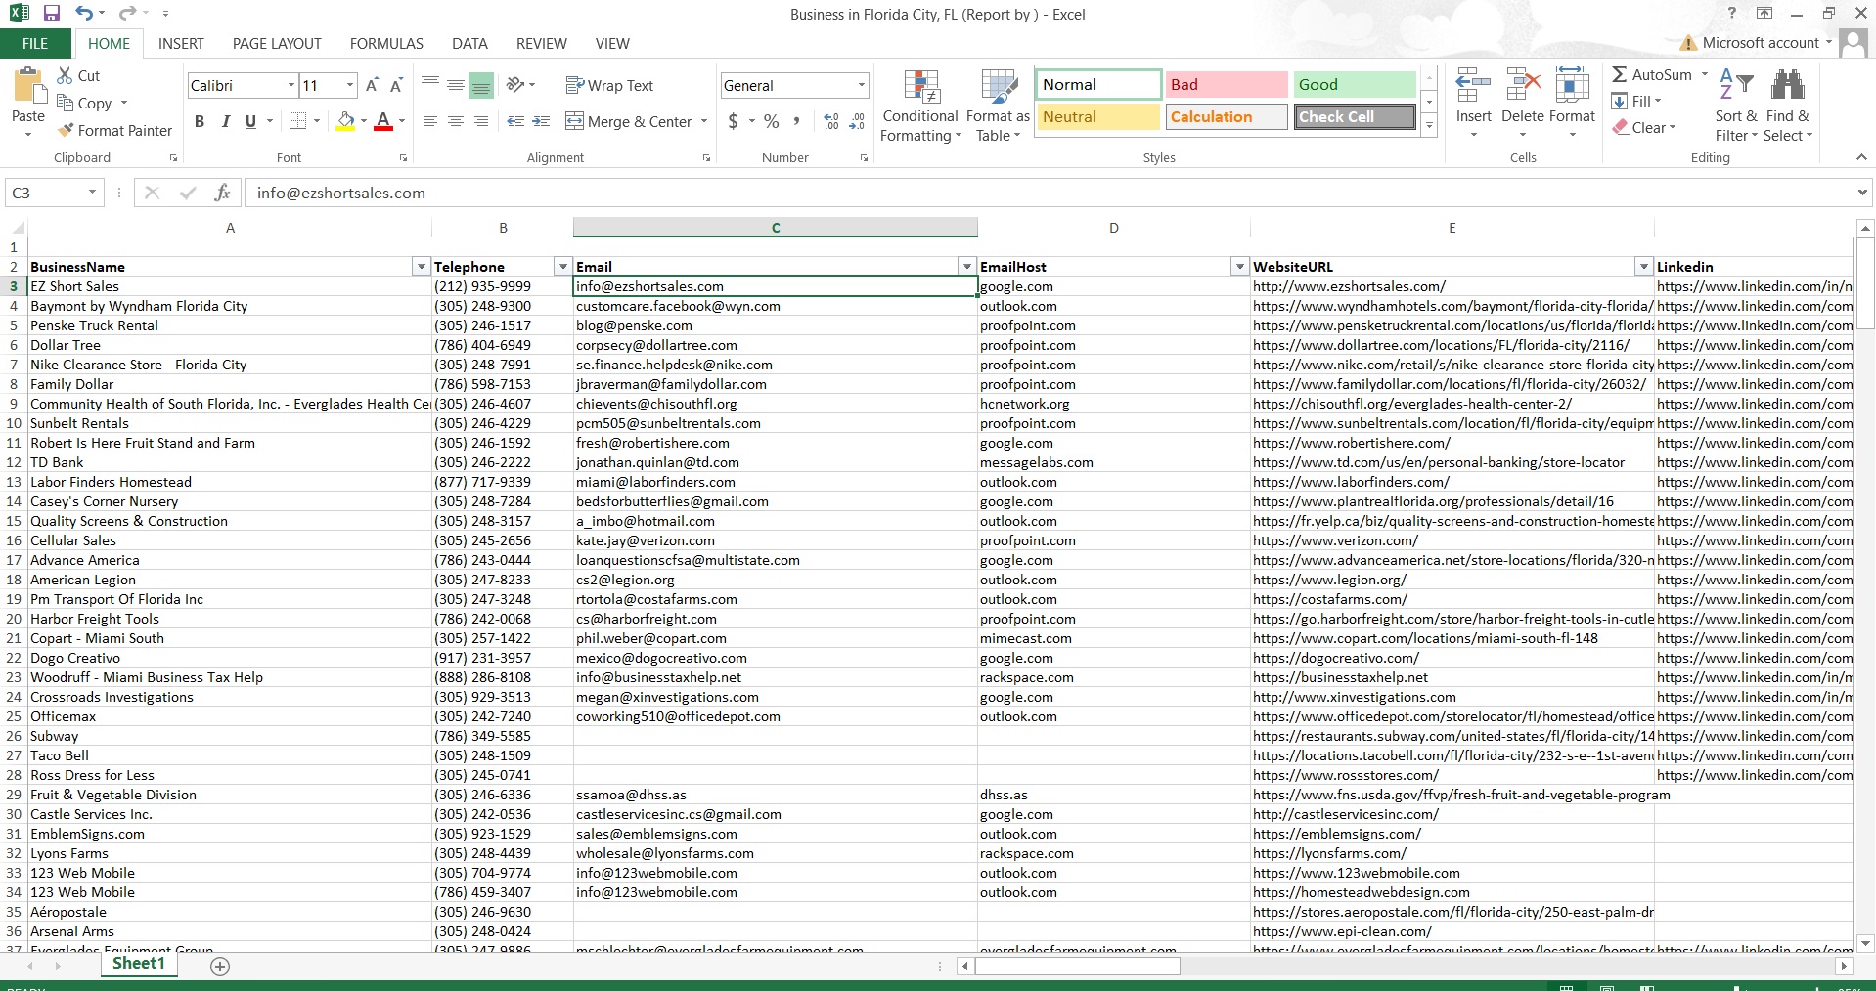Toggle Top Align vertical alignment
Image resolution: width=1876 pixels, height=991 pixels.
pyautogui.click(x=430, y=85)
